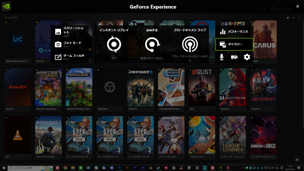This screenshot has height=171, width=304.
Task: Select the VLC tile in library
Action: point(18,138)
